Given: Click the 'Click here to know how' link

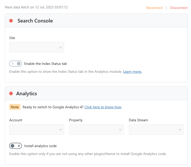Looking at the screenshot, I should pos(103,107).
